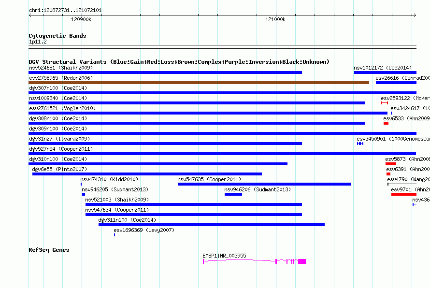
Task: Click the EMBP1|NR_003955 gene label
Action: pyautogui.click(x=224, y=256)
